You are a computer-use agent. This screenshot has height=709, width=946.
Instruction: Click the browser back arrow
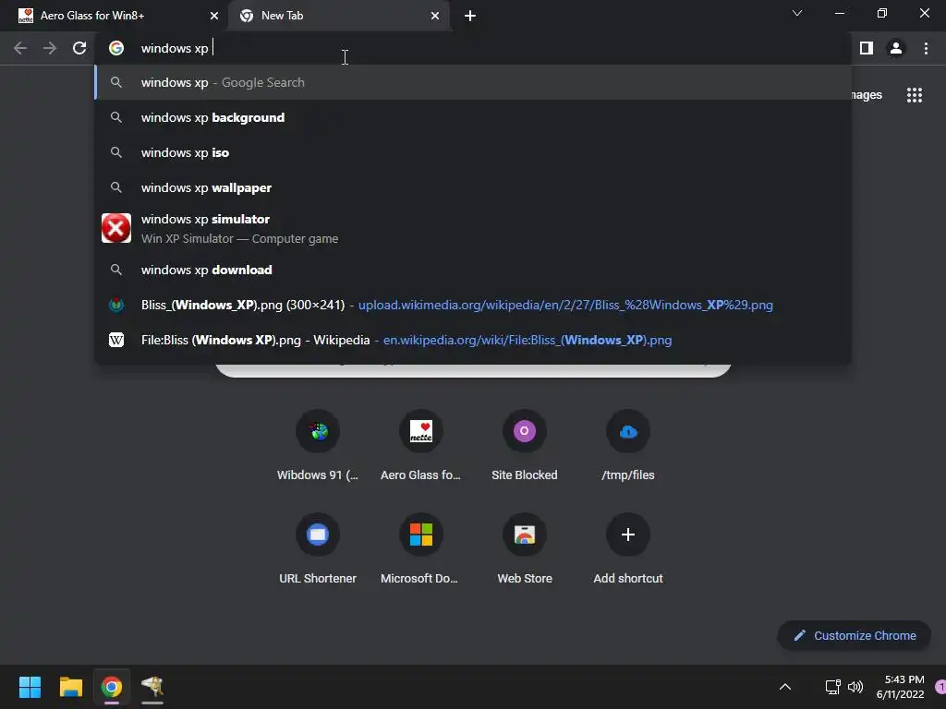coord(20,48)
